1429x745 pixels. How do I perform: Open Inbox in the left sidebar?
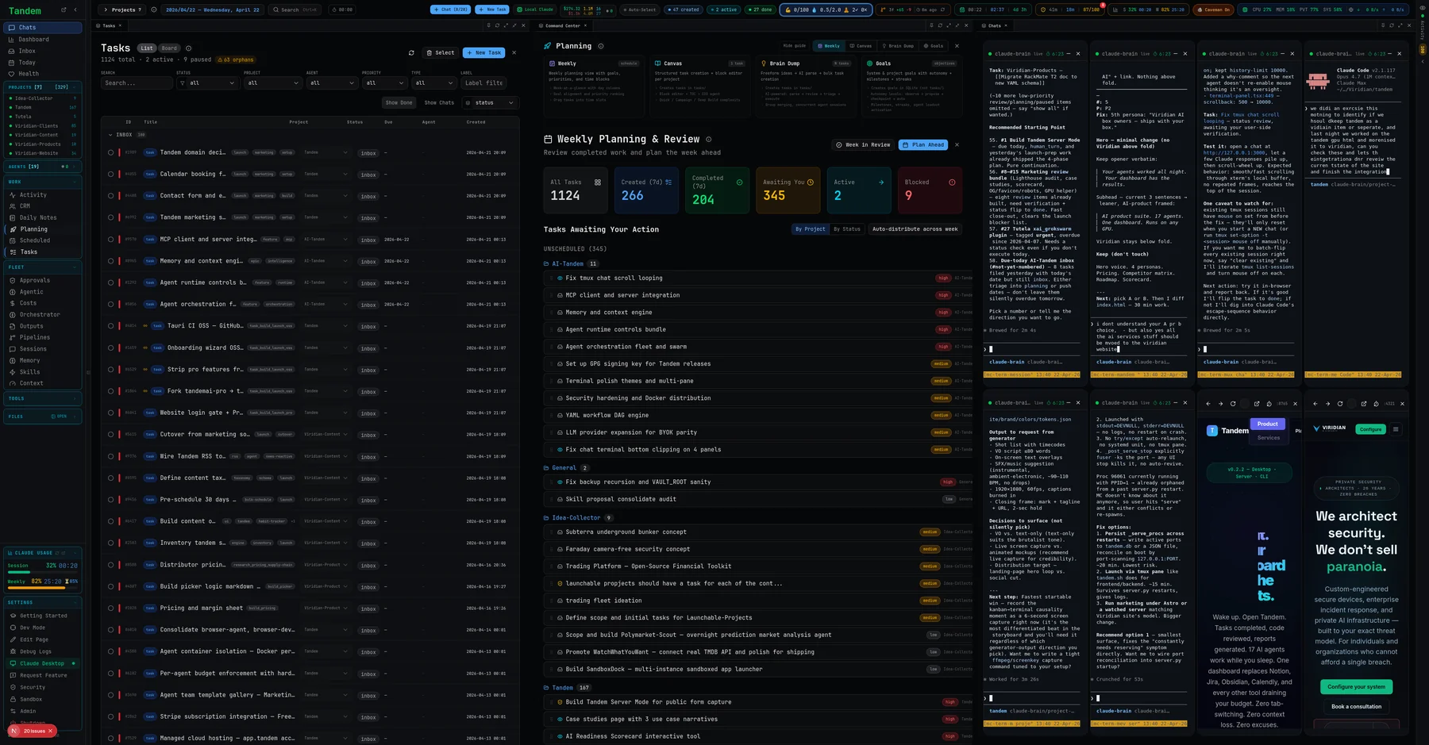pyautogui.click(x=43, y=51)
